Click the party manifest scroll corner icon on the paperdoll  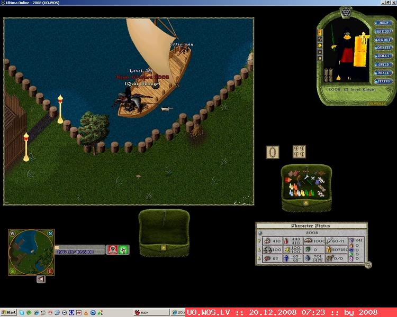[388, 89]
